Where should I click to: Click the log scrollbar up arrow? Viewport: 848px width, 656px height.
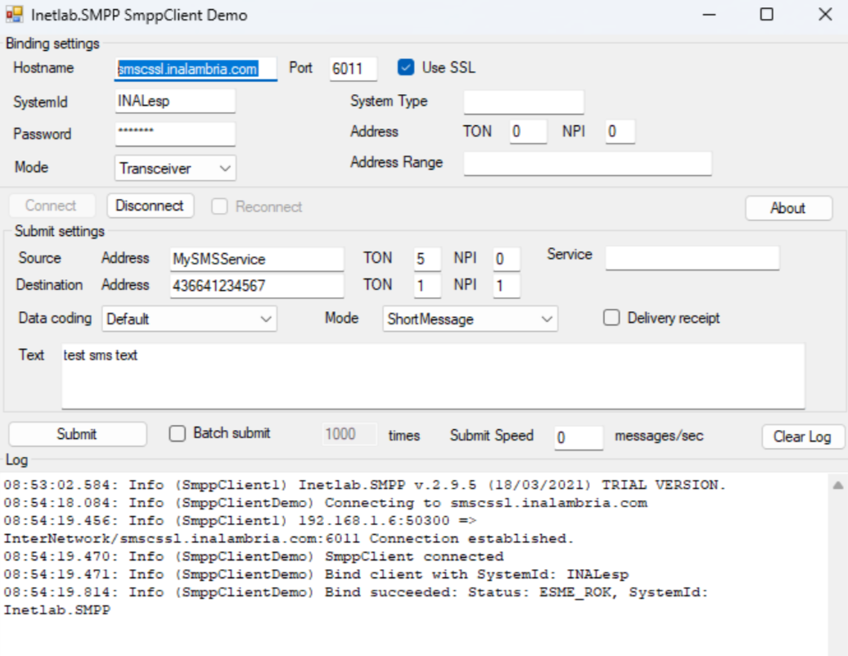pyautogui.click(x=837, y=485)
